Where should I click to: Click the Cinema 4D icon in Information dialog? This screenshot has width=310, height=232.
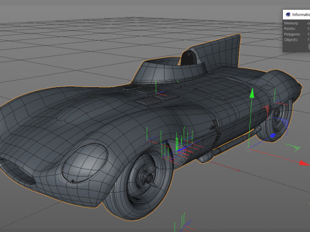[x=288, y=14]
